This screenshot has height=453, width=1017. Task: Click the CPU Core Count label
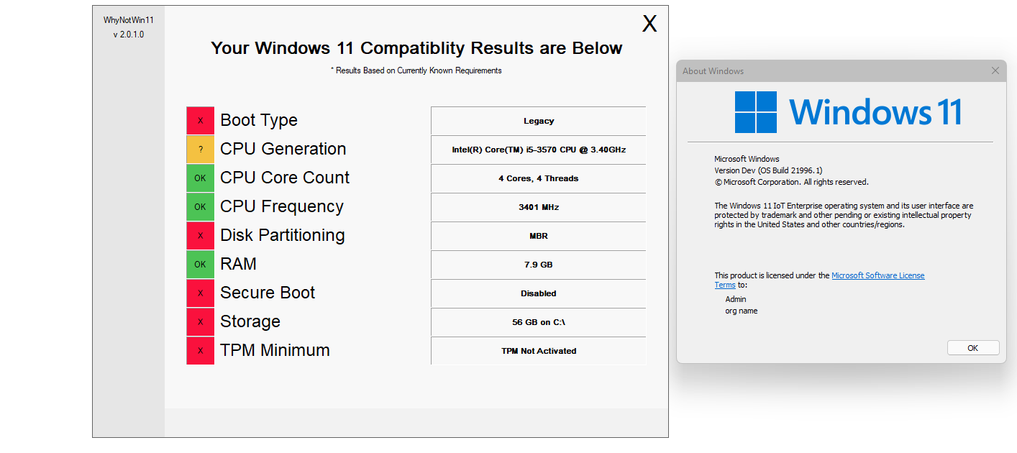tap(285, 178)
